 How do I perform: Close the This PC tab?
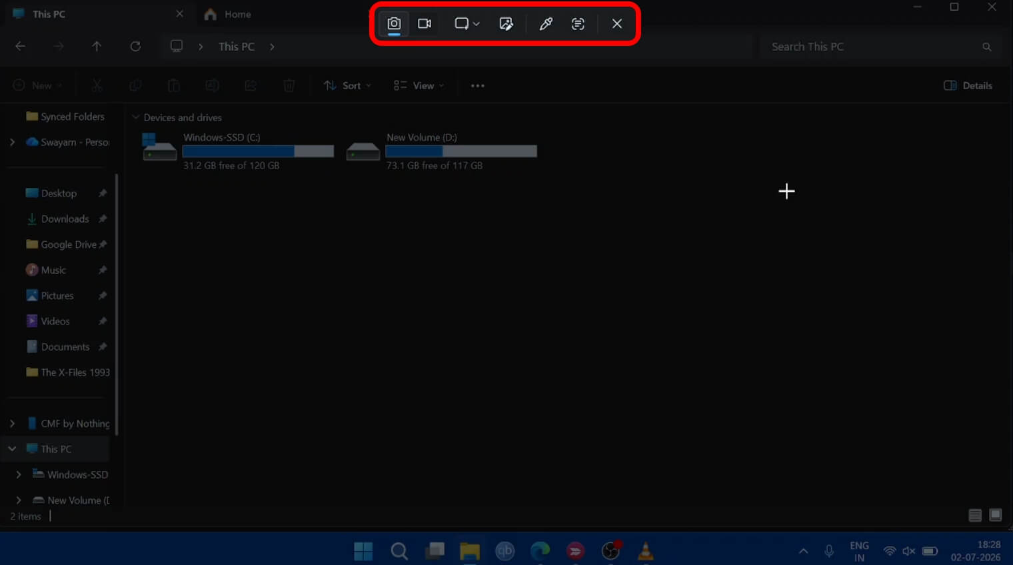coord(179,13)
